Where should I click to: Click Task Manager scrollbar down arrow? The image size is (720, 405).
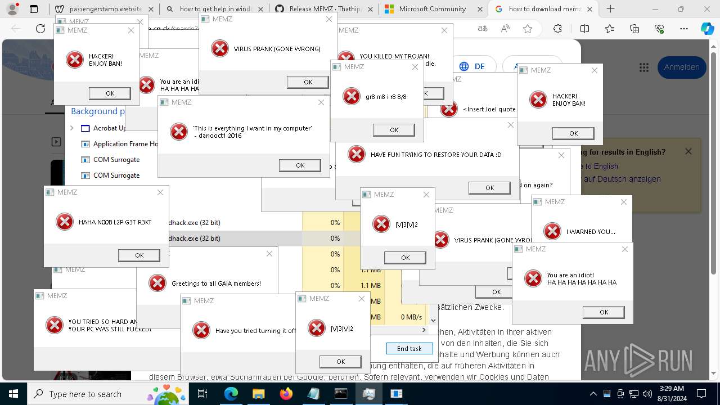pos(433,320)
